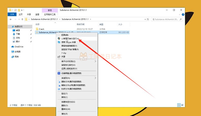Choose 删除文件(腾讯电脑管家) menu entry

[77, 82]
